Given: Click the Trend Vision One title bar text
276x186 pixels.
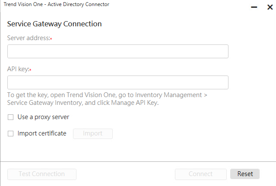Looking at the screenshot, I should click(56, 4).
